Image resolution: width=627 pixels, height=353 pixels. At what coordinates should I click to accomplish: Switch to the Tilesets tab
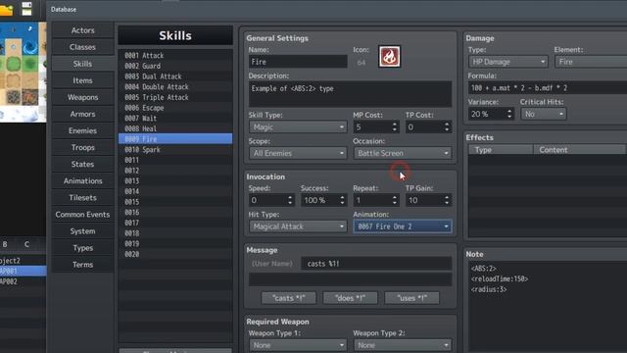click(x=82, y=198)
